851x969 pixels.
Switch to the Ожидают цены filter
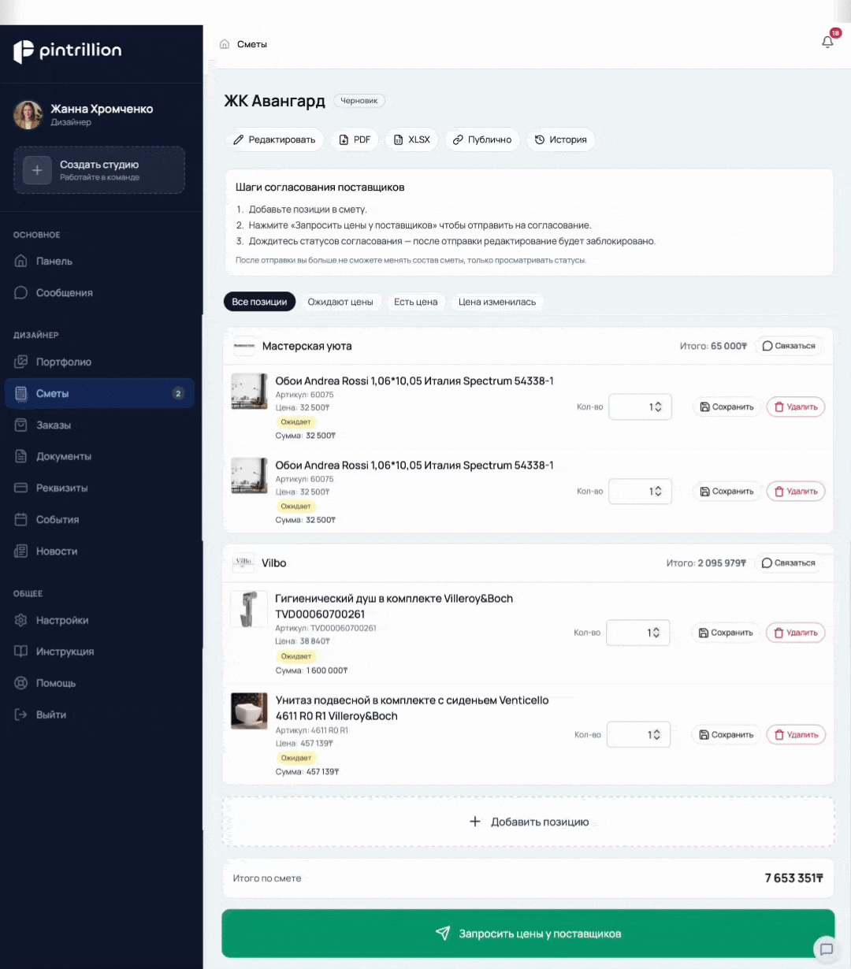341,302
